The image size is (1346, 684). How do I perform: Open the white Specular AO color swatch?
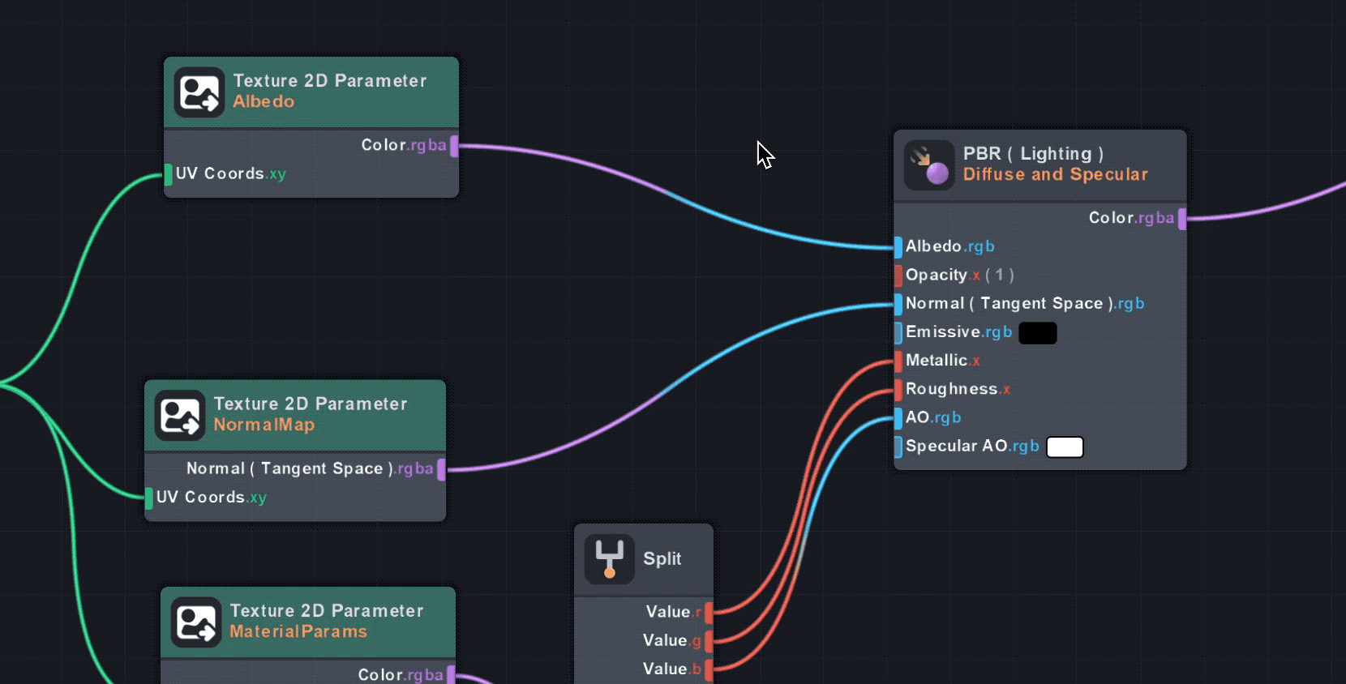(x=1065, y=447)
